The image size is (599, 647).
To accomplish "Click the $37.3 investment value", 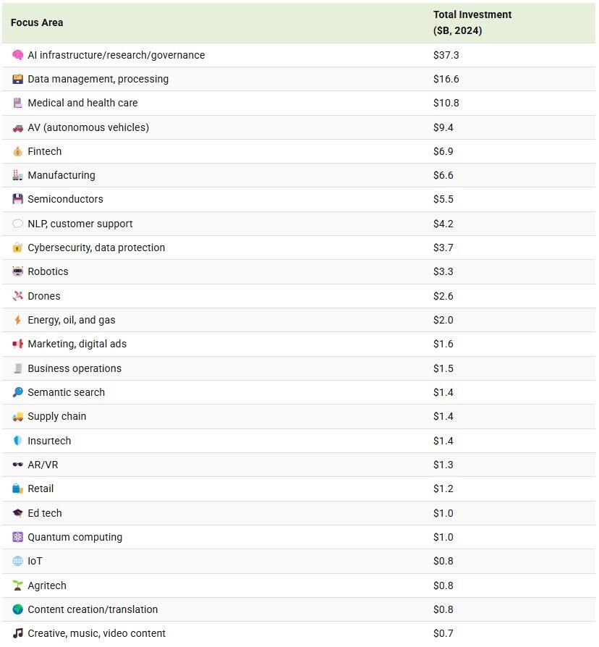I will 446,55.
